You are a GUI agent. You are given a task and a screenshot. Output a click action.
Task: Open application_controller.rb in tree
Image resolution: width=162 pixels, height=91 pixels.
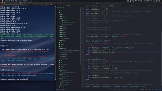click(x=69, y=22)
